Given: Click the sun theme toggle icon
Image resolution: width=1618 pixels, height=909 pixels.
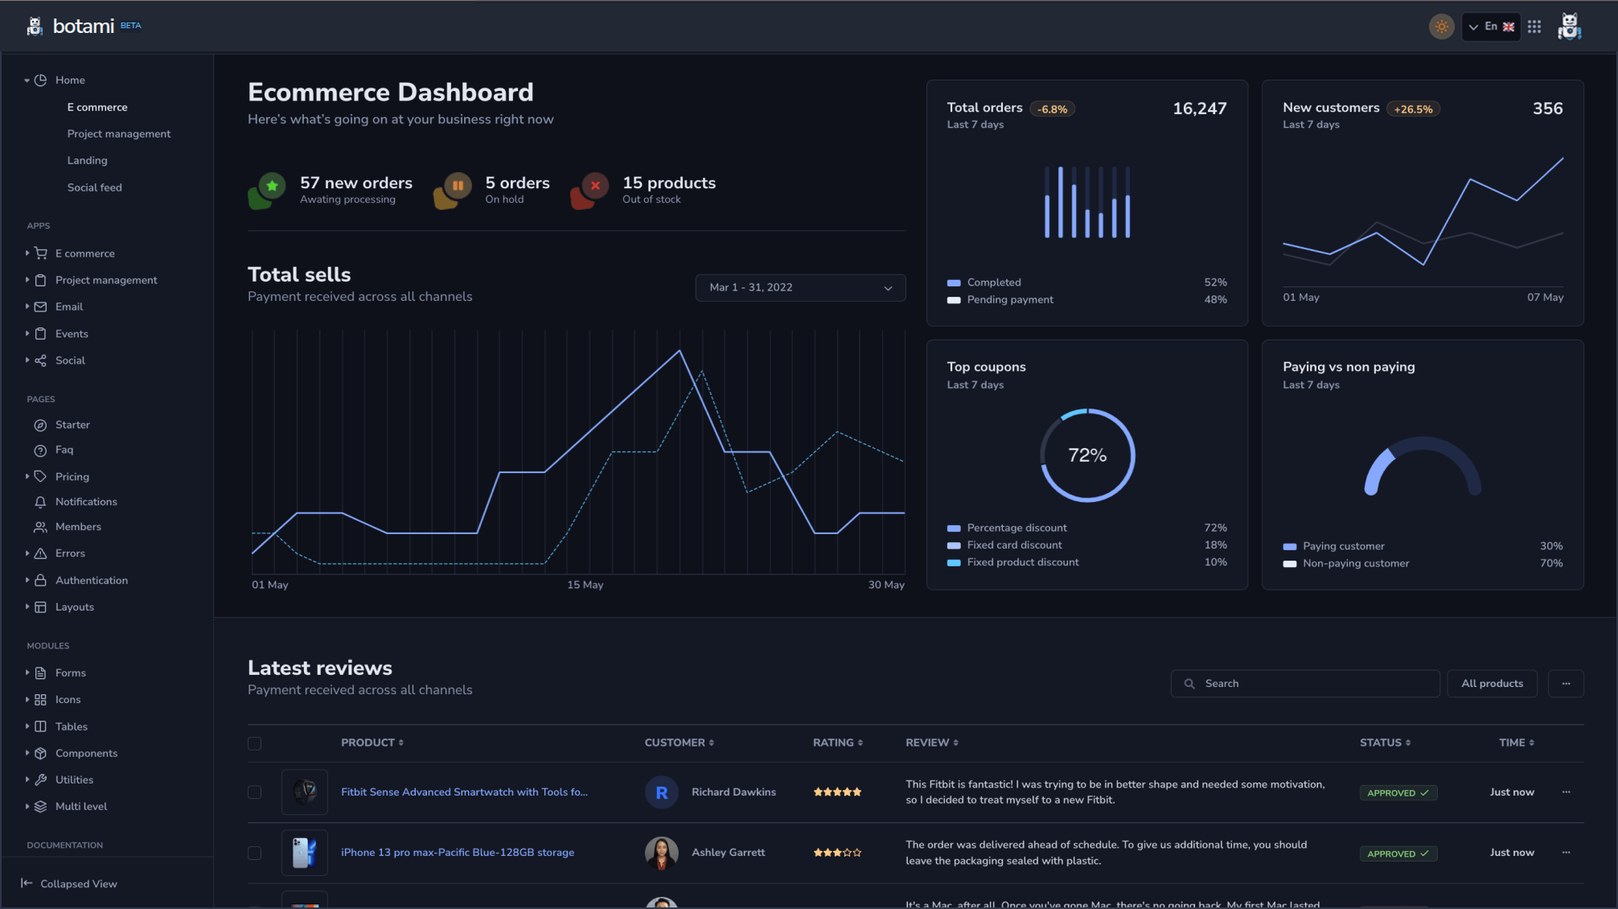Looking at the screenshot, I should coord(1441,27).
